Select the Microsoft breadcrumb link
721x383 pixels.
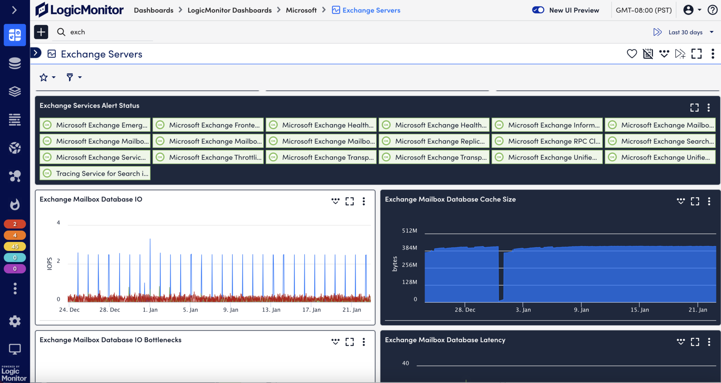coord(301,10)
